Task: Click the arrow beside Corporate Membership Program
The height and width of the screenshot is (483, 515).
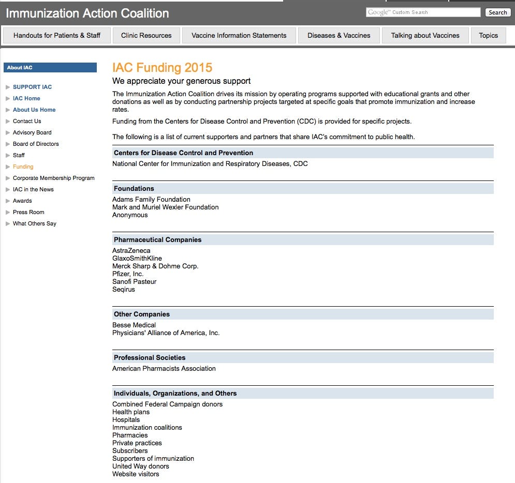Action: [x=8, y=178]
